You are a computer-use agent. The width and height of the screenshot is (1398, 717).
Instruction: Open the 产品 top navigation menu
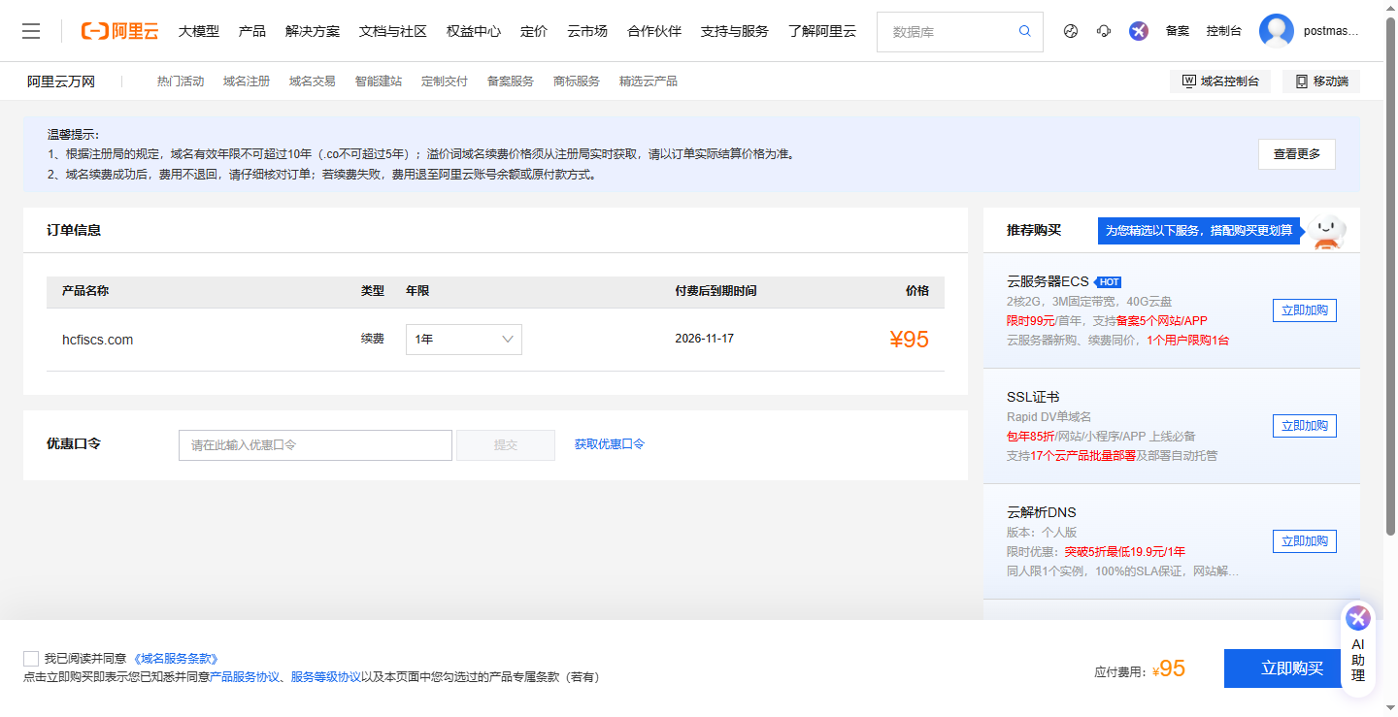tap(251, 31)
